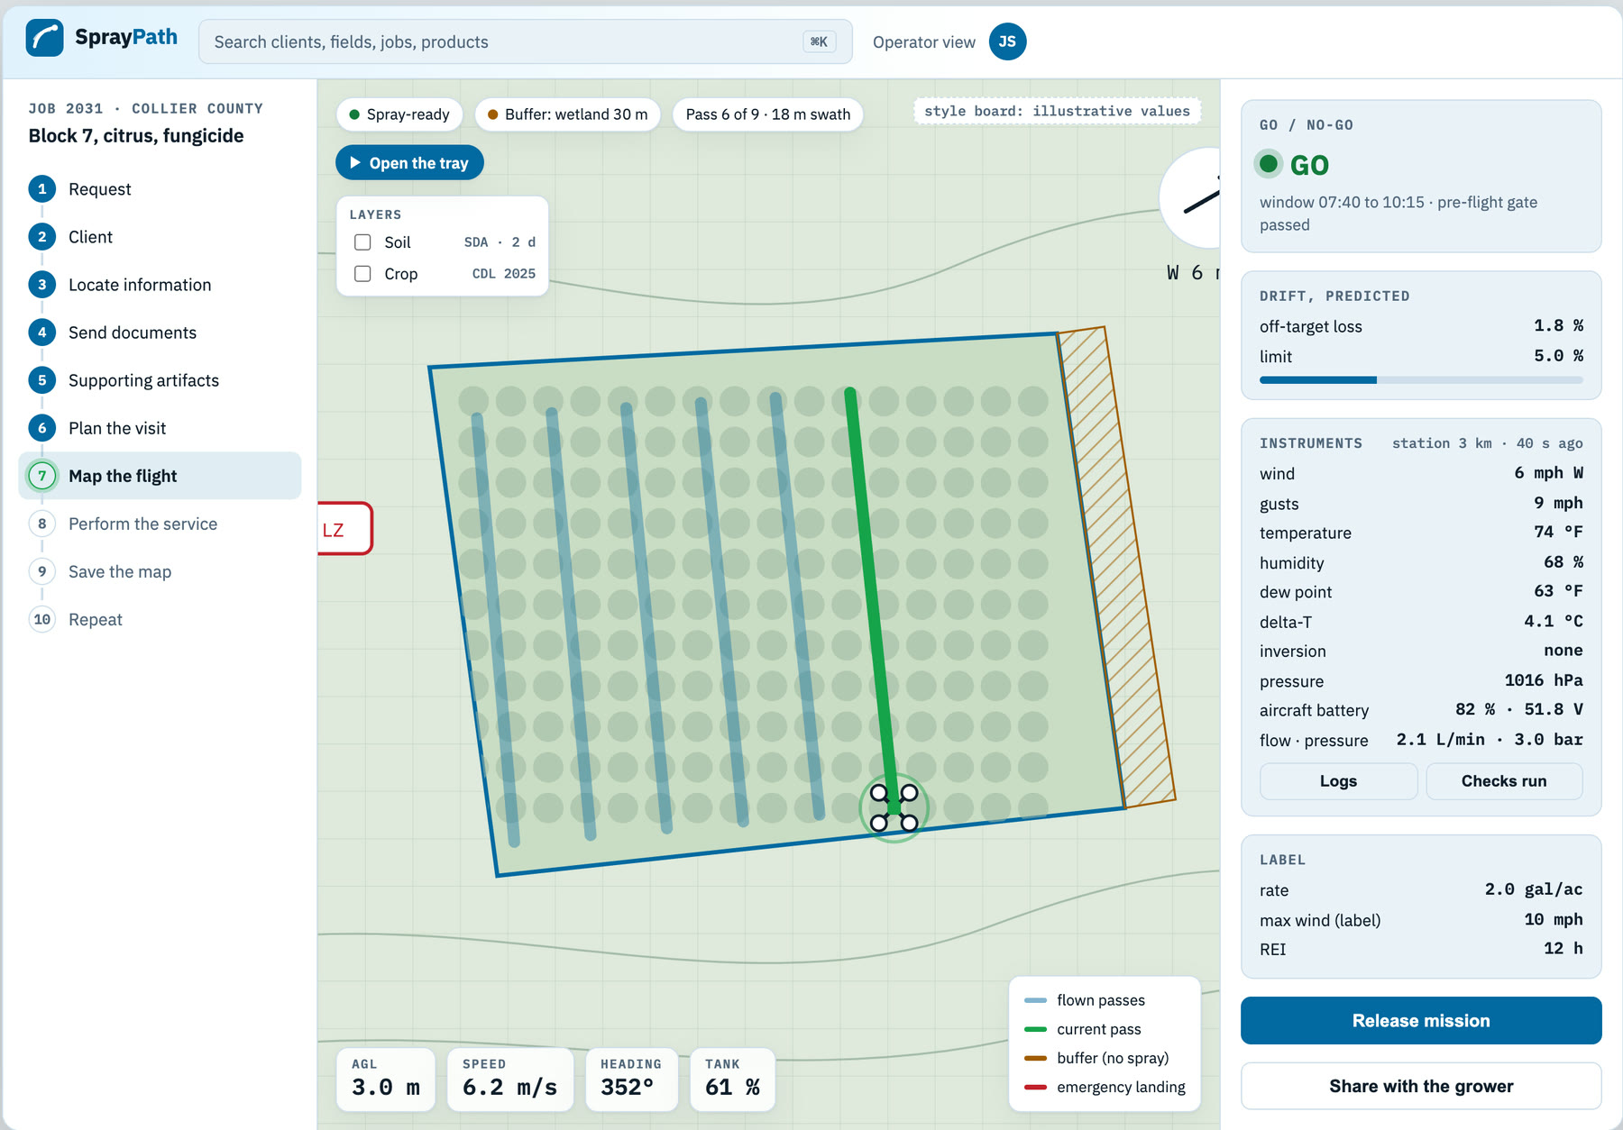Click the Operator view label
The width and height of the screenshot is (1623, 1130).
point(924,42)
